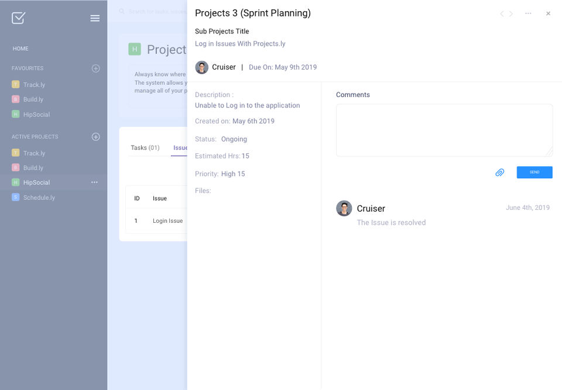
Task: Switch to the Tasks (01) tab
Action: (x=145, y=148)
